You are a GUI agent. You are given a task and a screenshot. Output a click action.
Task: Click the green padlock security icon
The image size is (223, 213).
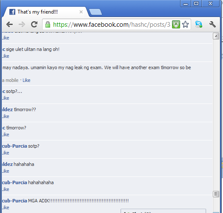pos(48,25)
